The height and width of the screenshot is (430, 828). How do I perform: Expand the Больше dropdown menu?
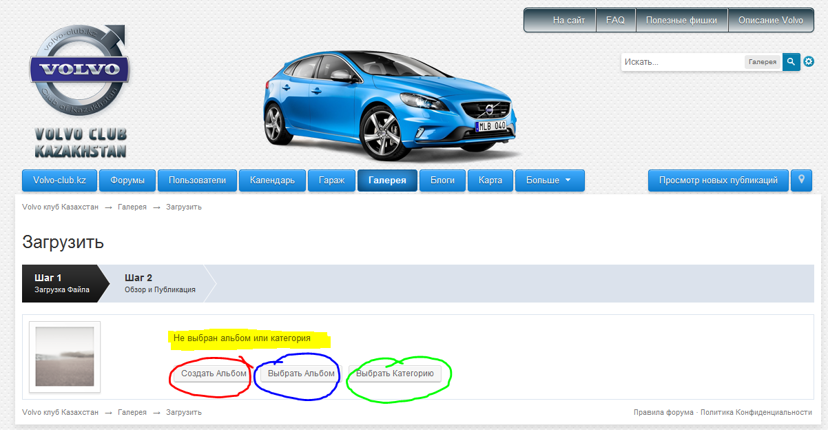549,181
